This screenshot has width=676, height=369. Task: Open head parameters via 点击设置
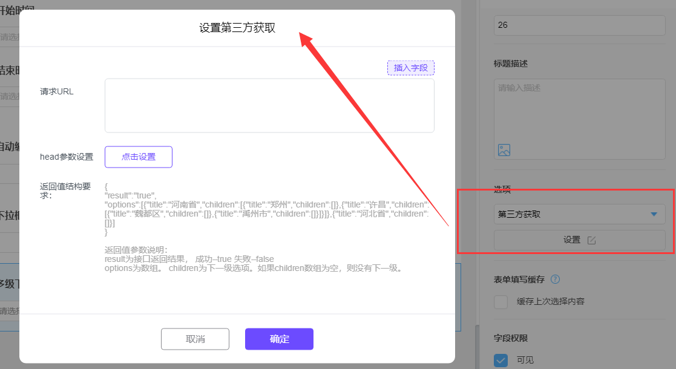tap(139, 157)
